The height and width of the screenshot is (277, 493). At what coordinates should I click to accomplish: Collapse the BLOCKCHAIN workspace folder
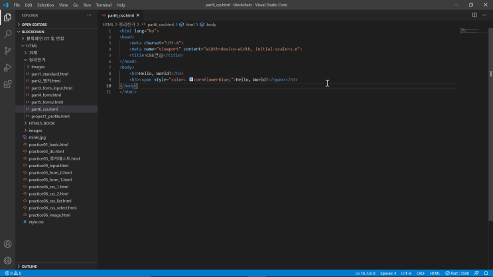coord(56,32)
